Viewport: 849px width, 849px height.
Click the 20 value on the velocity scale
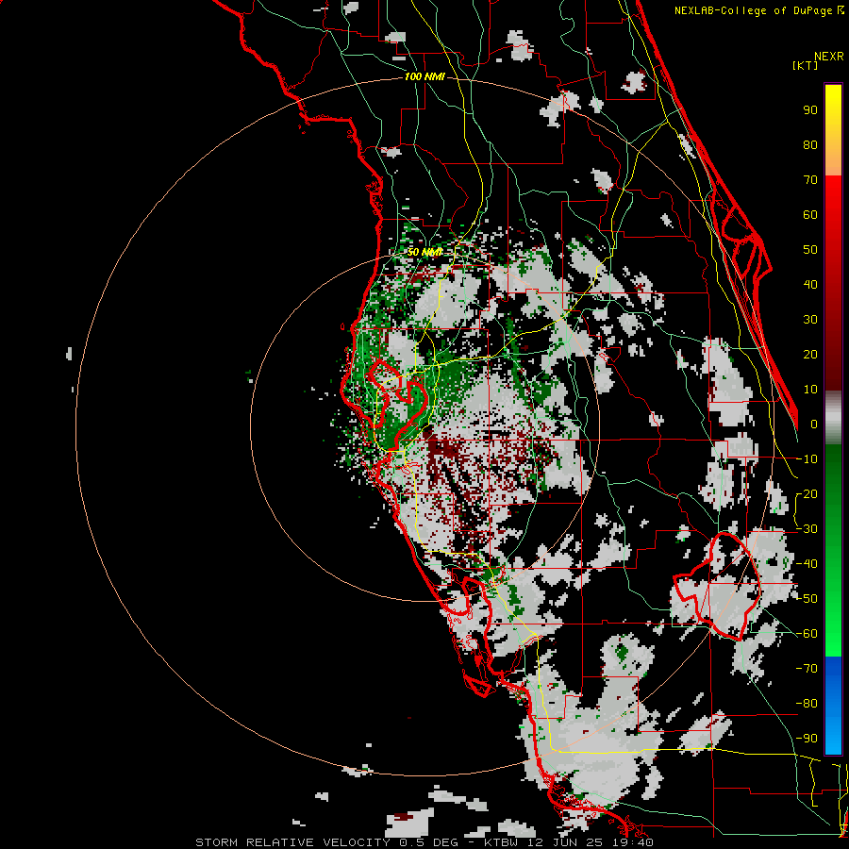click(810, 354)
